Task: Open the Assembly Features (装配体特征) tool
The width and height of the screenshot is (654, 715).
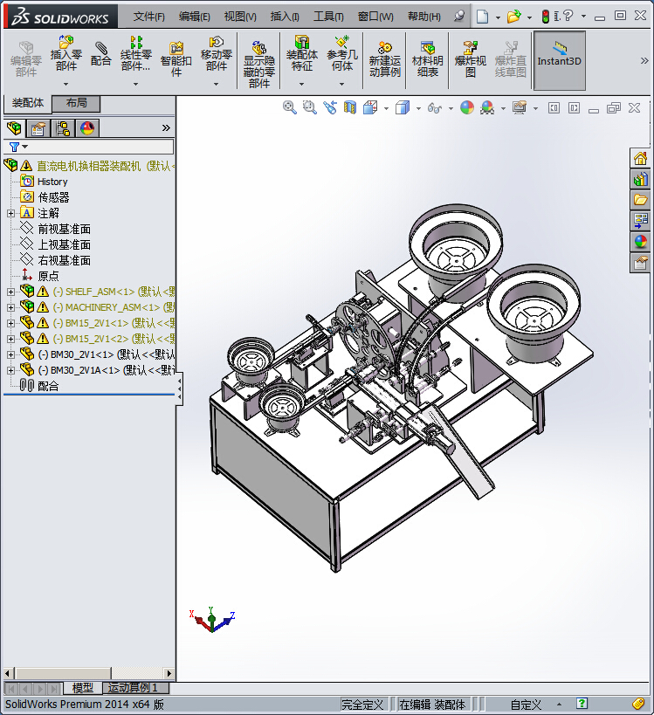Action: (x=301, y=54)
